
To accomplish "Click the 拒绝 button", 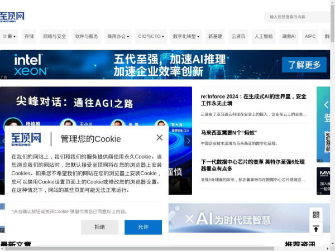I will coord(99,227).
